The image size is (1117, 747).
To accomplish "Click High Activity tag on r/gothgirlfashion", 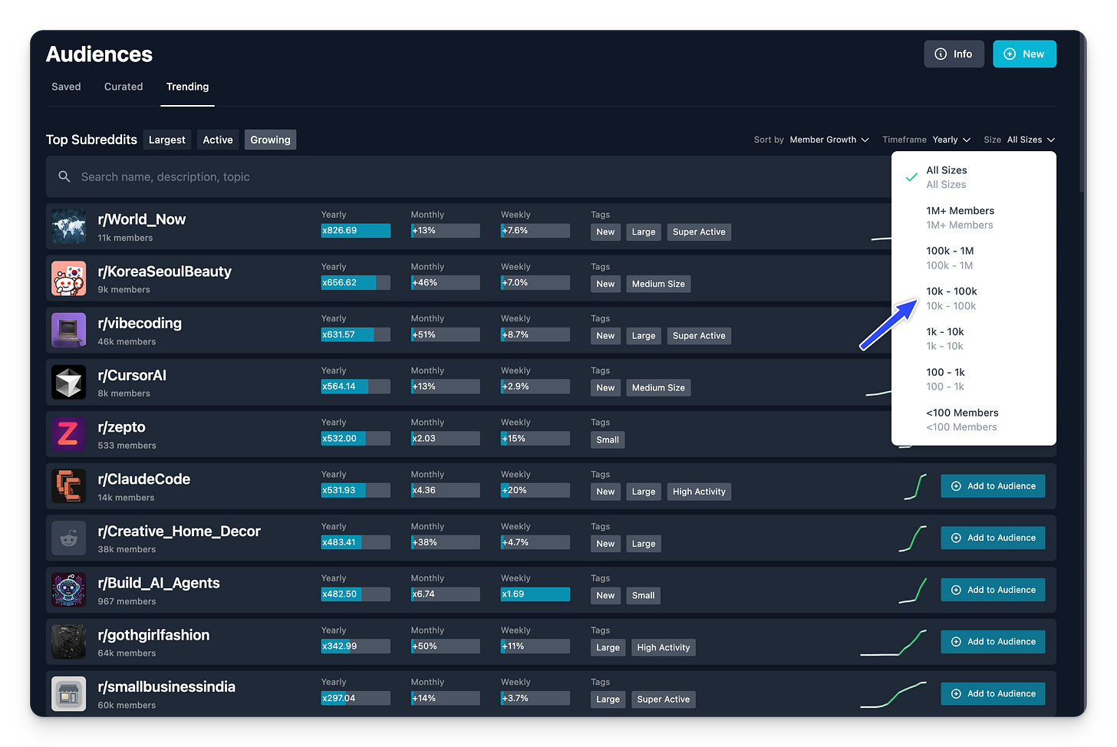I will pos(664,647).
